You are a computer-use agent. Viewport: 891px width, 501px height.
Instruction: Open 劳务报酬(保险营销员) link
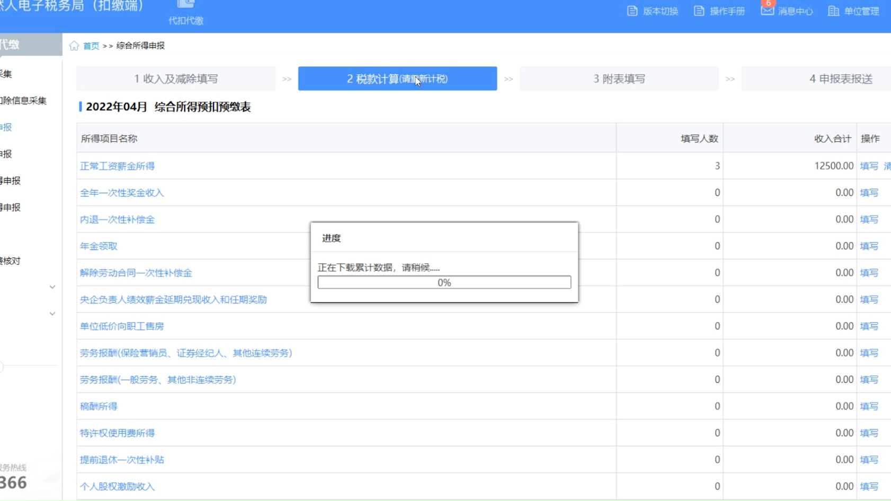pos(186,353)
